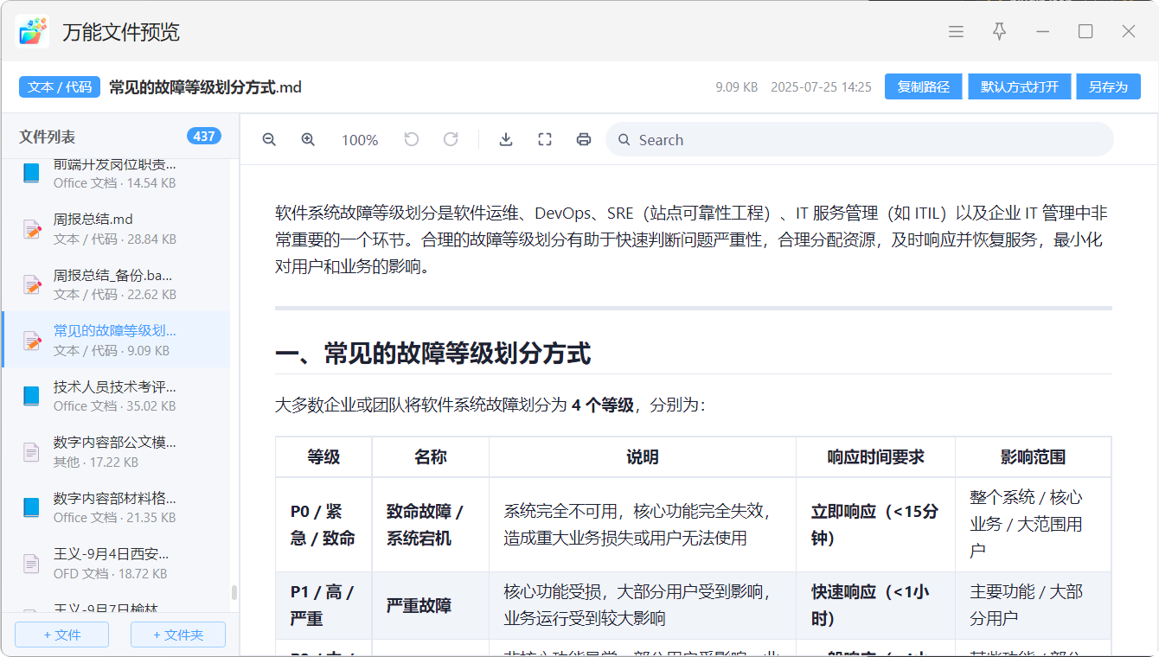Click the 复制路径 button
The height and width of the screenshot is (657, 1159).
pyautogui.click(x=923, y=86)
